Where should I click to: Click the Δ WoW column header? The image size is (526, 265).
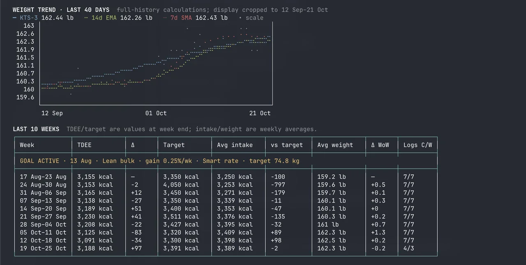pyautogui.click(x=380, y=145)
